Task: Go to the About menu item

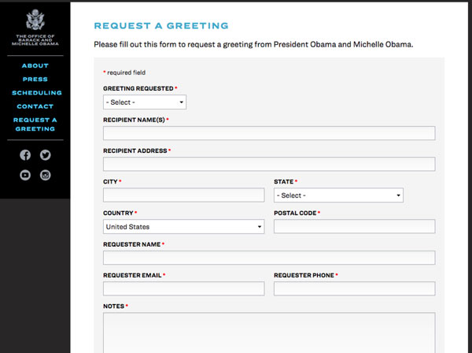Action: [35, 66]
